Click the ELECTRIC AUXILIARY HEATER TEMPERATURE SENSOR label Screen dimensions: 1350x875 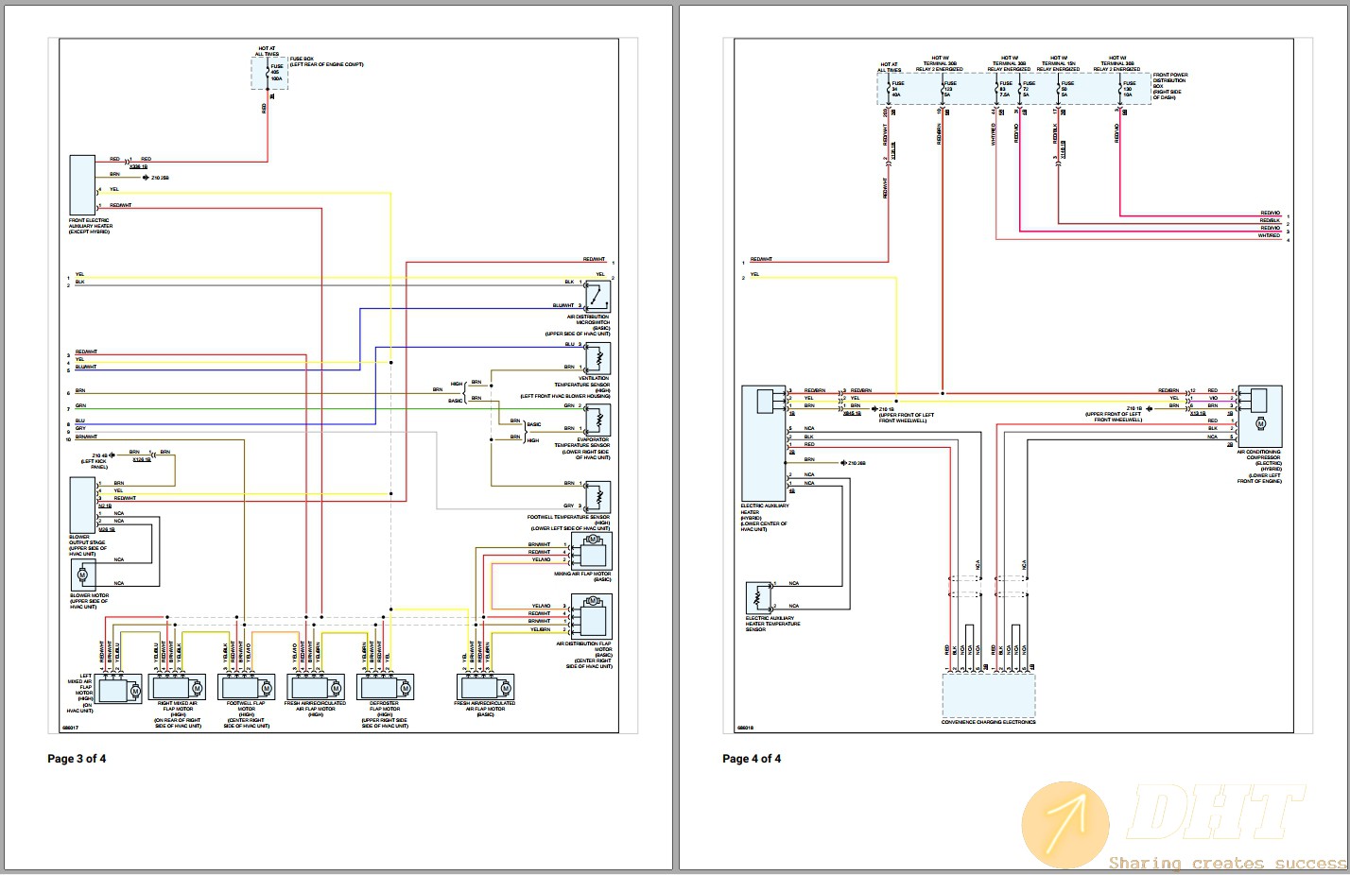(x=772, y=624)
